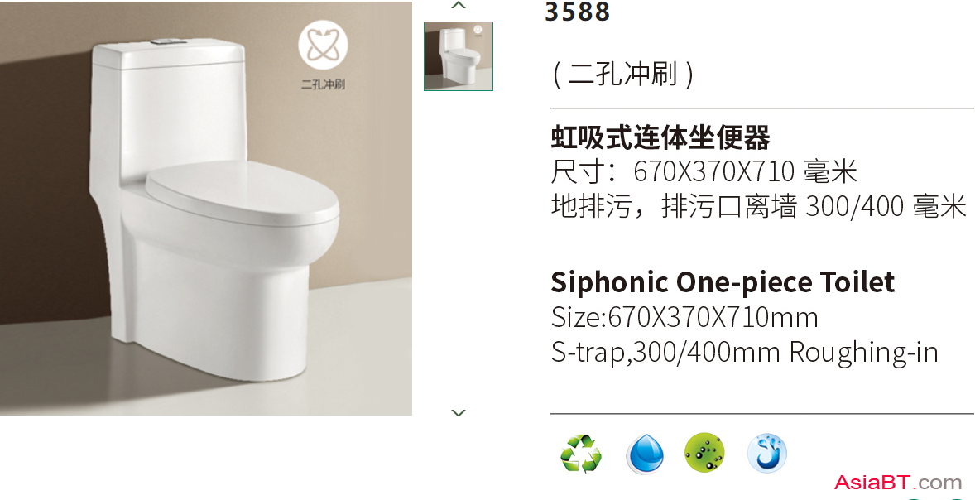The image size is (975, 500).
Task: Click the Siphonic One-piece Toilet heading
Action: click(723, 281)
